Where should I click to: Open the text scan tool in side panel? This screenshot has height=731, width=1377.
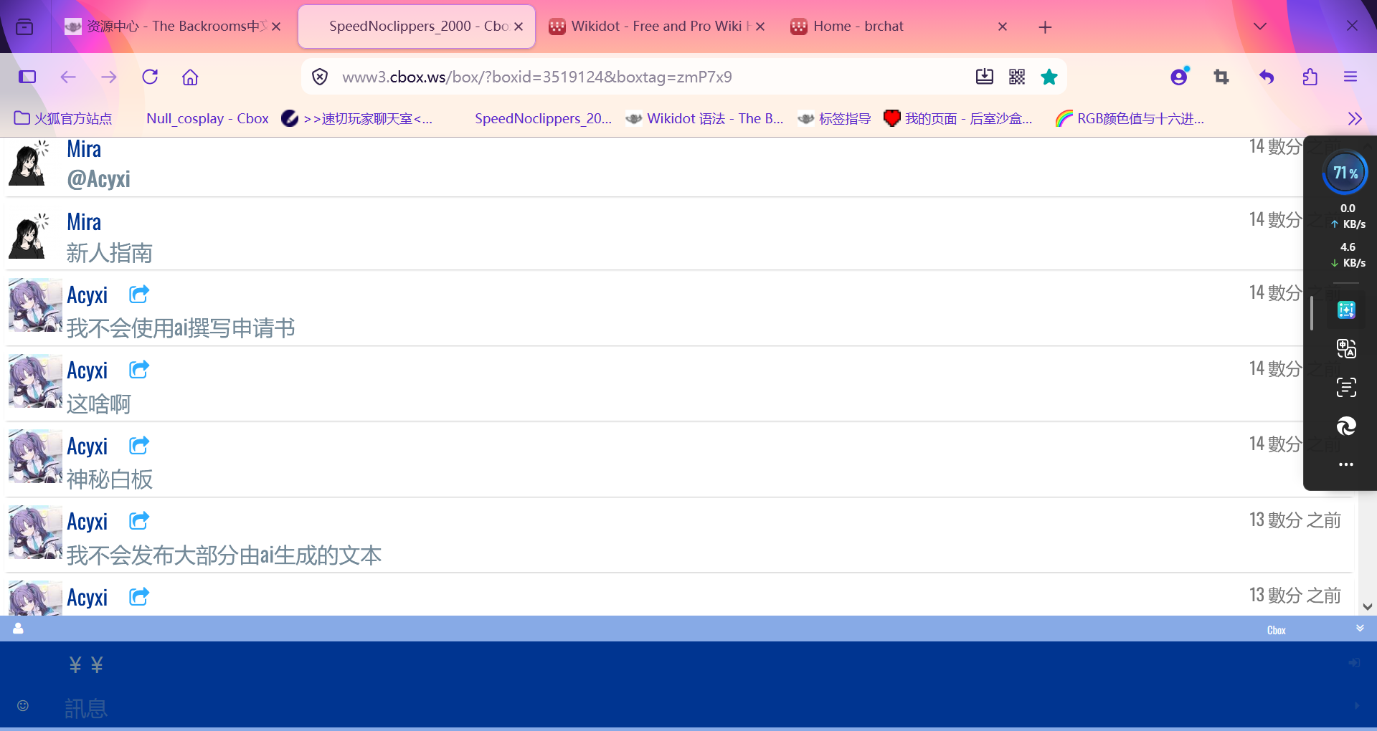coord(1346,387)
